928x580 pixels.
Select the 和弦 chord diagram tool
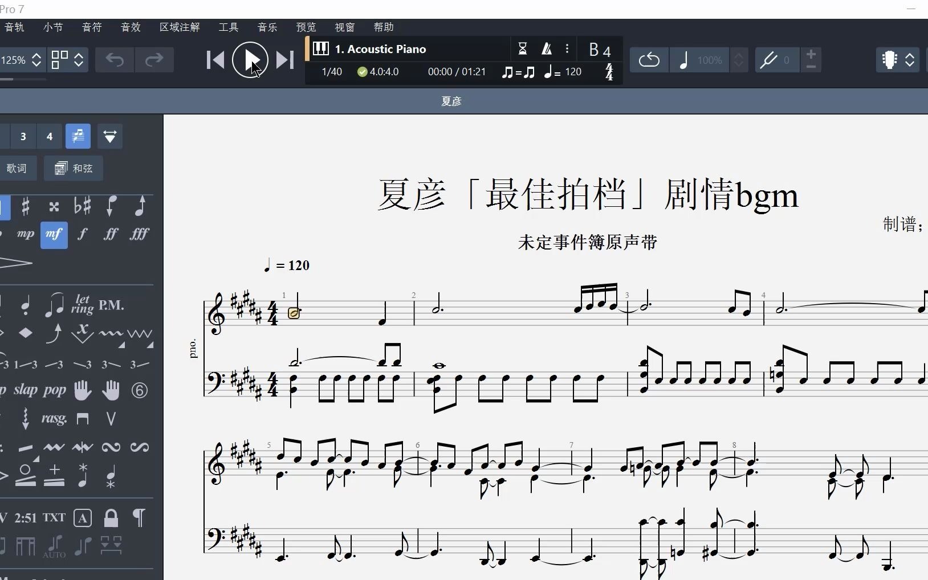73,168
